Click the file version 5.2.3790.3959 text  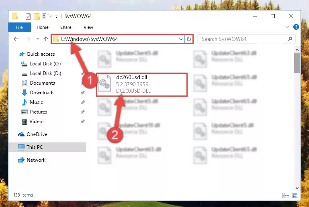132,84
